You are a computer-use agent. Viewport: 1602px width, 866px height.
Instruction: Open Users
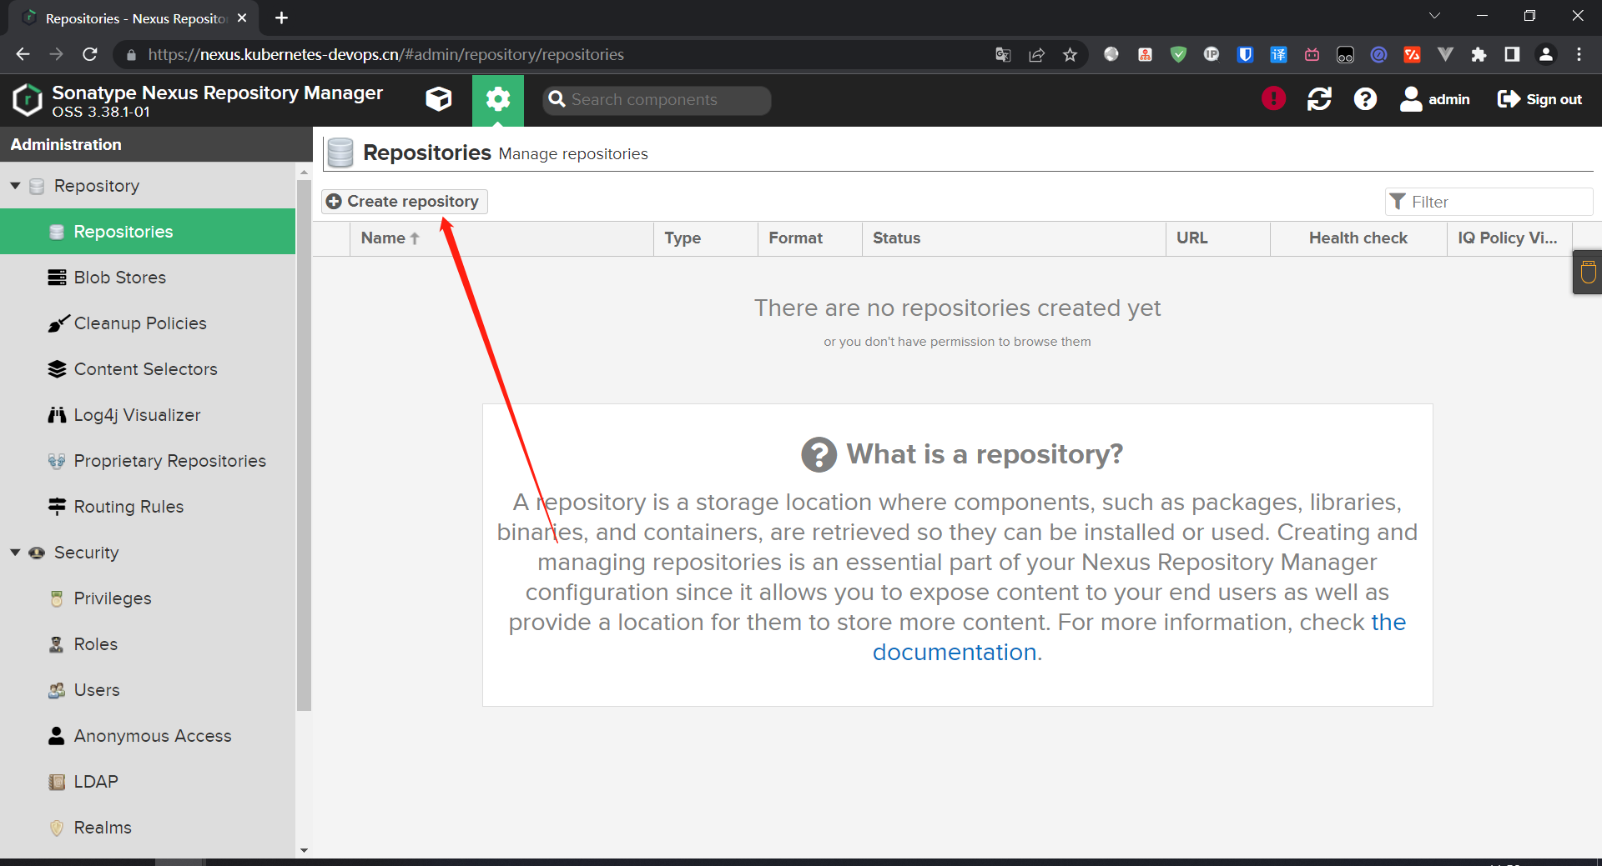point(148,690)
